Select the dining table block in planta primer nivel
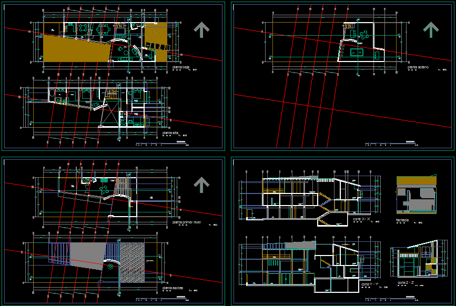Image resolution: width=456 pixels, height=306 pixels. coord(104,190)
